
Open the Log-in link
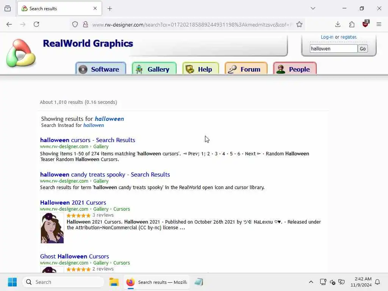click(327, 37)
